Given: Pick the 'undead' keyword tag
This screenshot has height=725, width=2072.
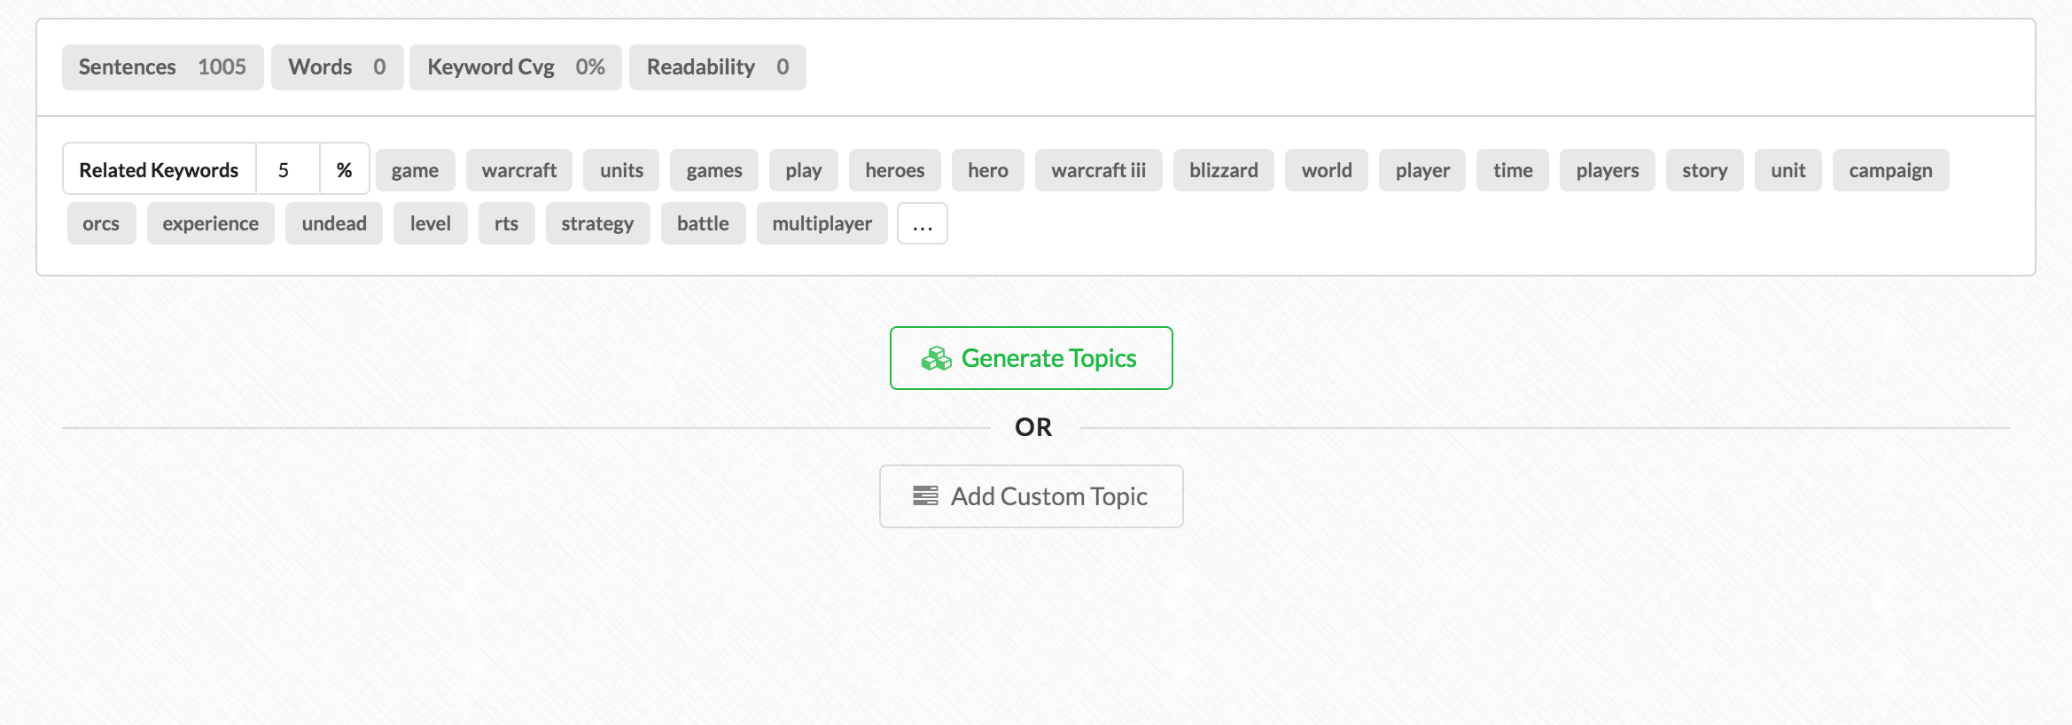Looking at the screenshot, I should 334,223.
